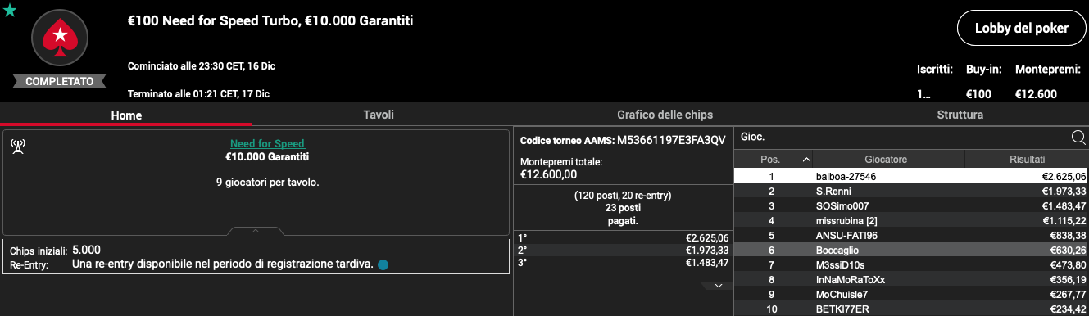Switch to Grafico delle chips tab
Screen dimensions: 1089x316
[x=665, y=115]
